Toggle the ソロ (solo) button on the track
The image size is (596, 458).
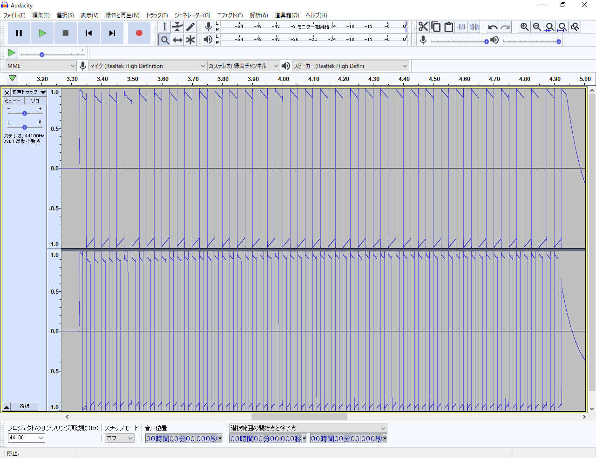pos(35,101)
